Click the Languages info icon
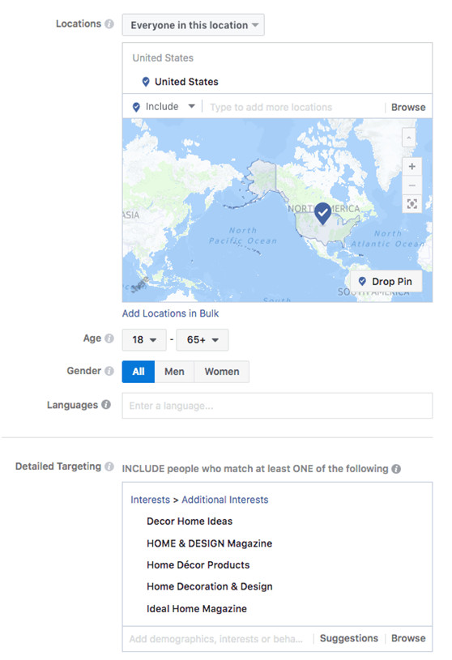452x660 pixels. tap(106, 404)
